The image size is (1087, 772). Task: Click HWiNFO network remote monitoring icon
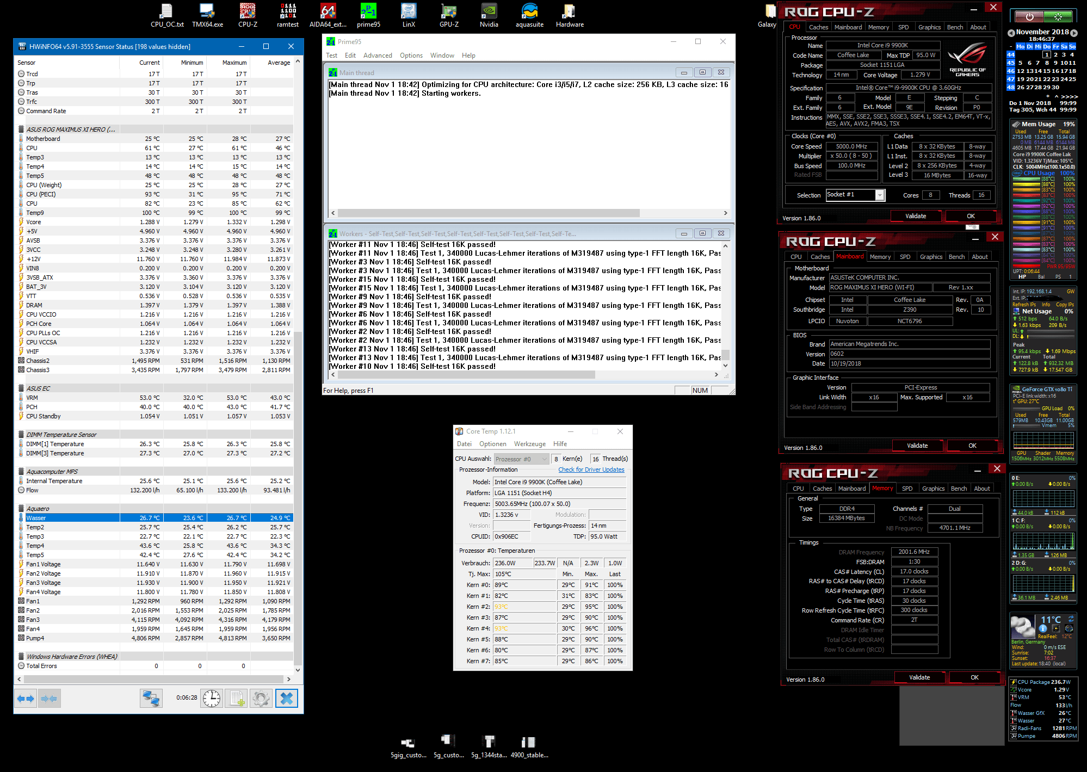[151, 698]
